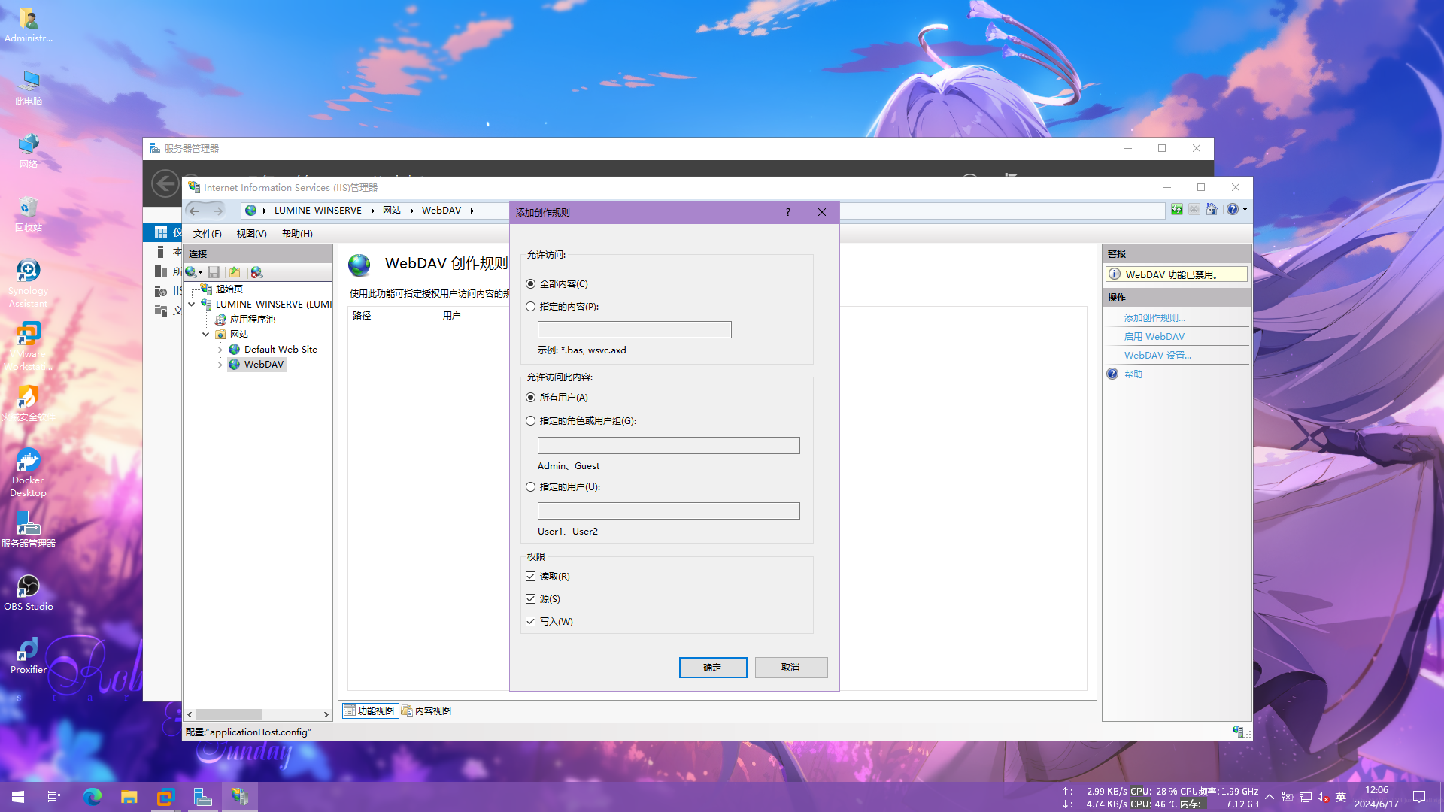Click the 确定 button in the dialog
The width and height of the screenshot is (1444, 812).
[712, 668]
